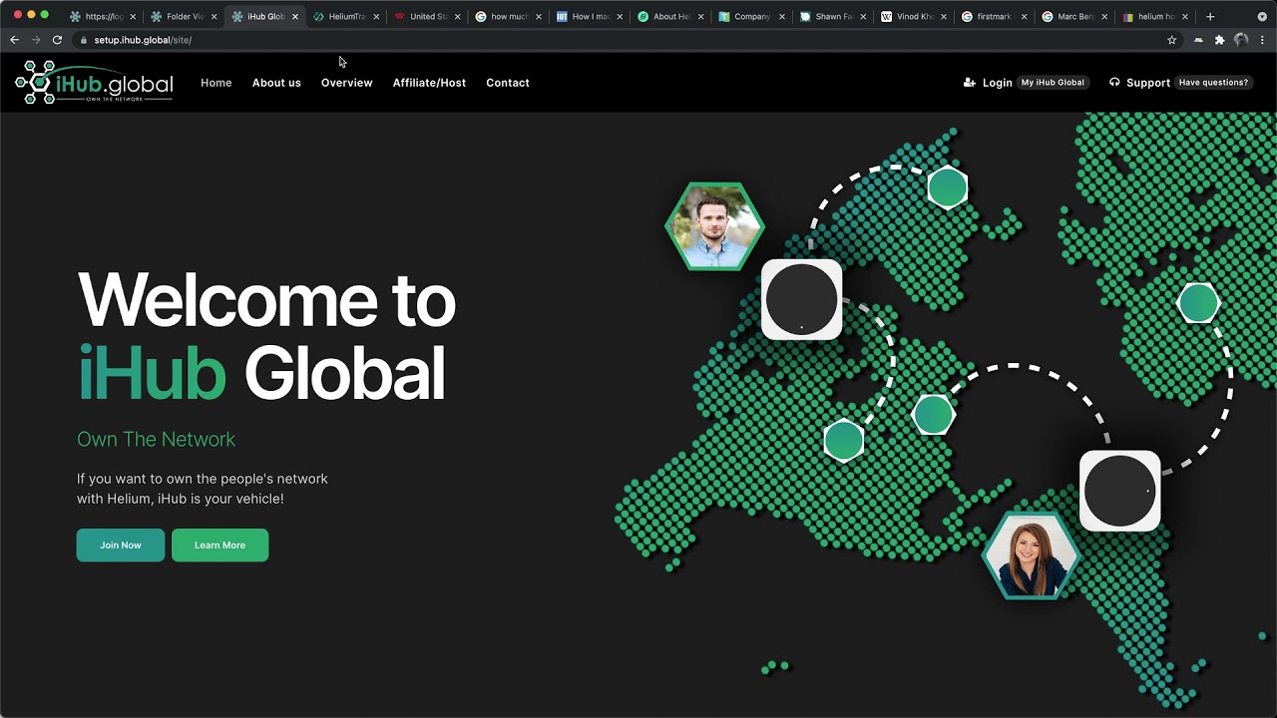Click the lock icon in the address bar
1277x718 pixels.
click(x=84, y=40)
